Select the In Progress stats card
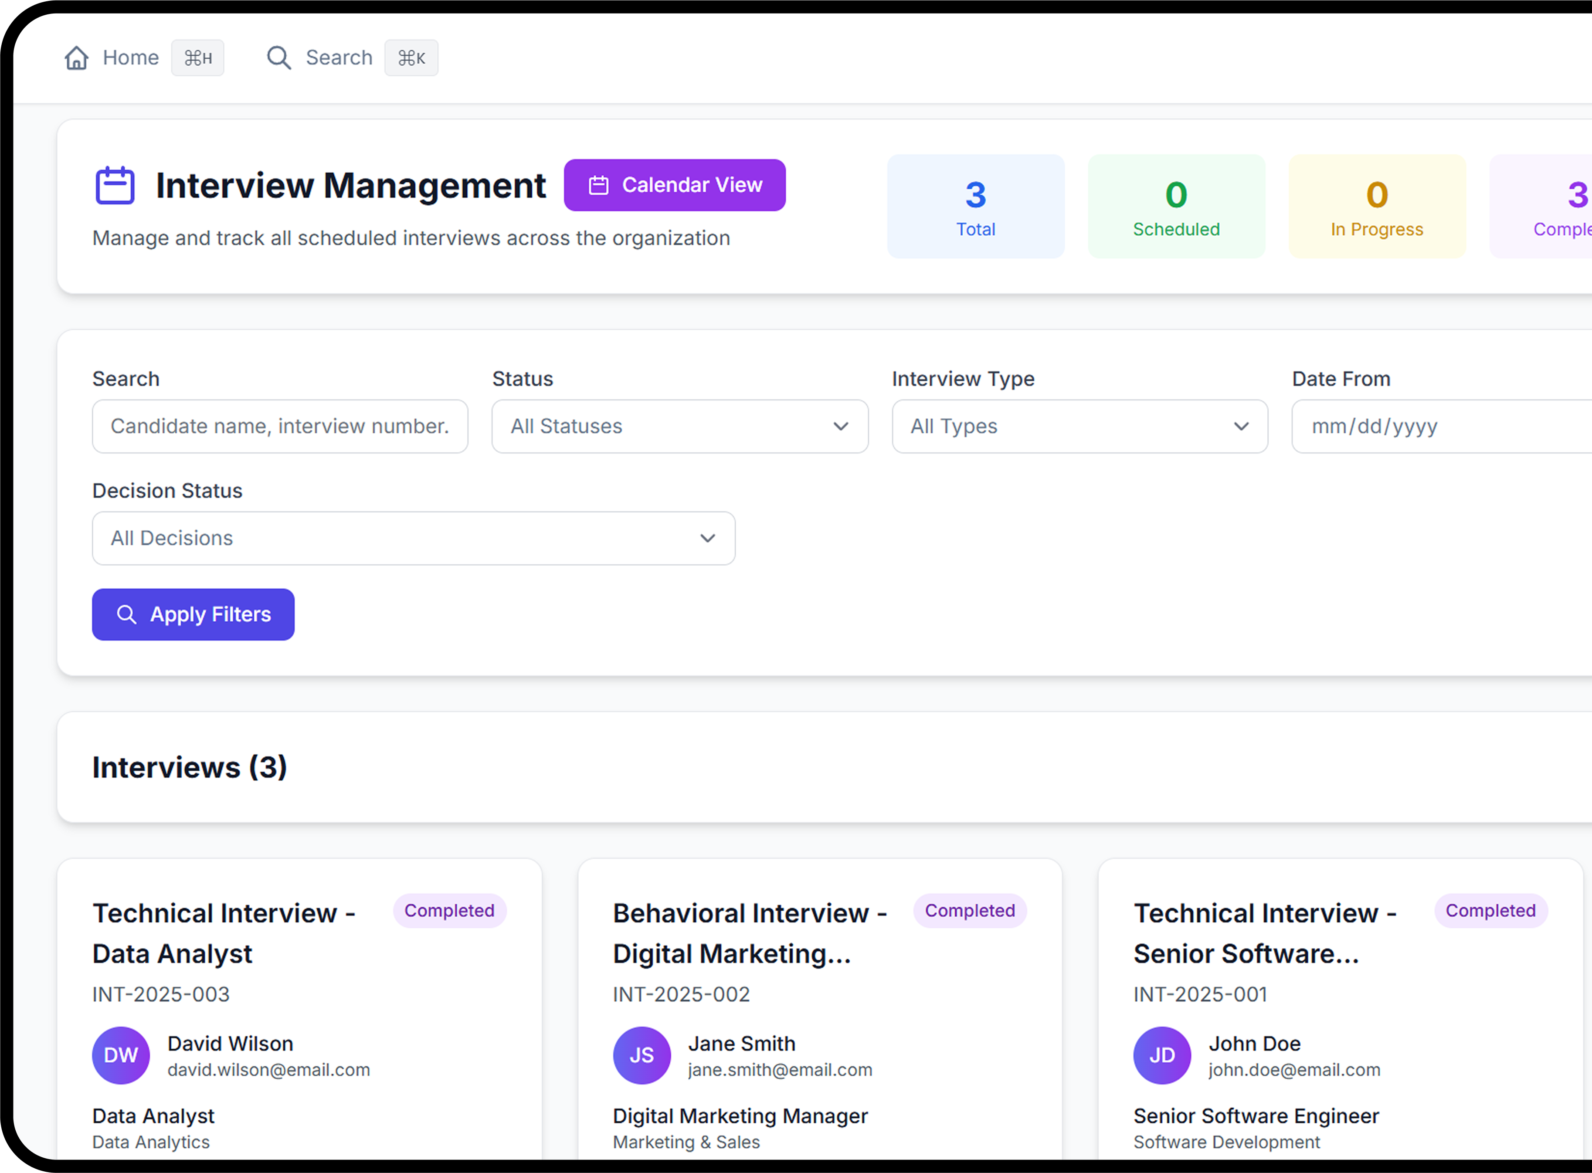 [x=1377, y=206]
